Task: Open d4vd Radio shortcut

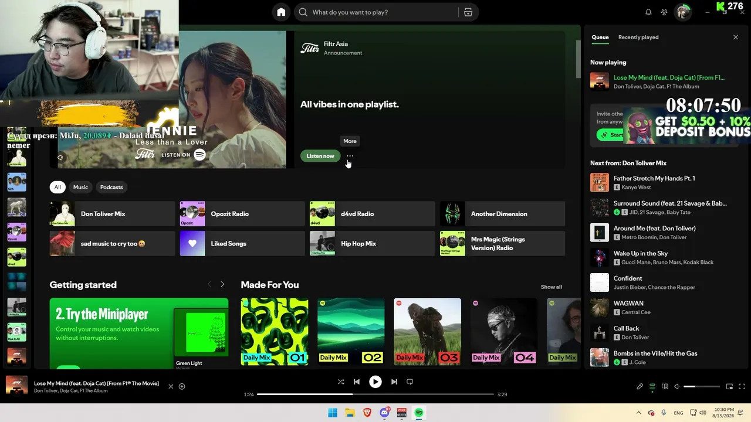Action: 373,214
